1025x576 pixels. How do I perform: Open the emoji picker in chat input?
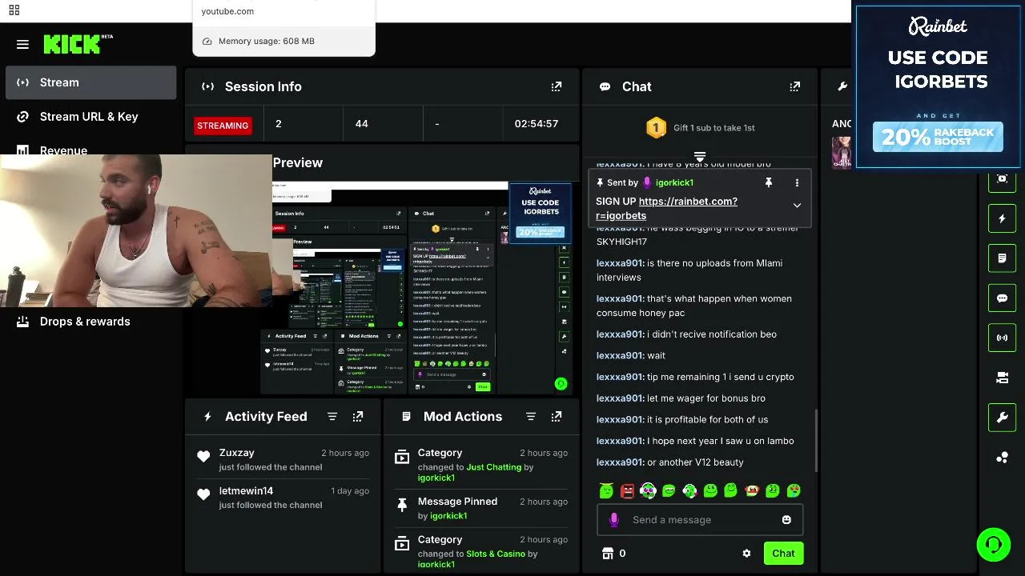tap(786, 520)
